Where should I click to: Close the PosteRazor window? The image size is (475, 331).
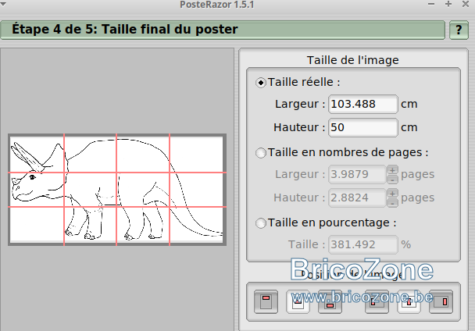click(x=466, y=4)
